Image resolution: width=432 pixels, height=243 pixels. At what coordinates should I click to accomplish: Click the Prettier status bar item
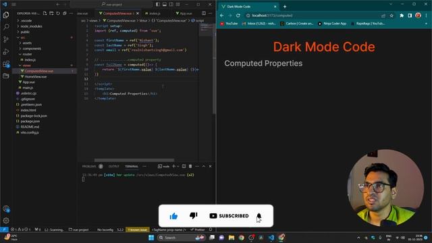pyautogui.click(x=198, y=230)
